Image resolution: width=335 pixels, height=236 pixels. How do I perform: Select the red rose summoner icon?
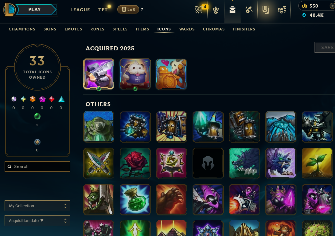click(x=135, y=163)
